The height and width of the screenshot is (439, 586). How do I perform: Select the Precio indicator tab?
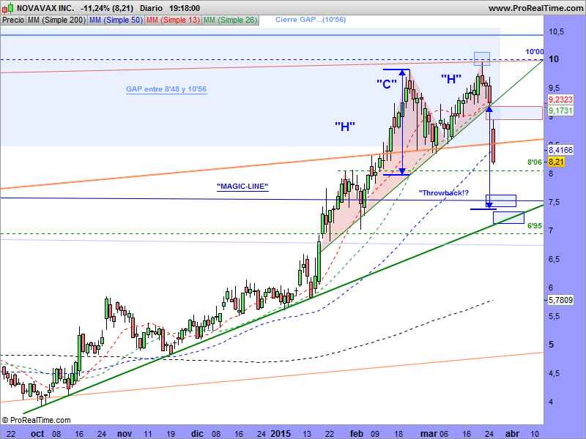click(13, 20)
